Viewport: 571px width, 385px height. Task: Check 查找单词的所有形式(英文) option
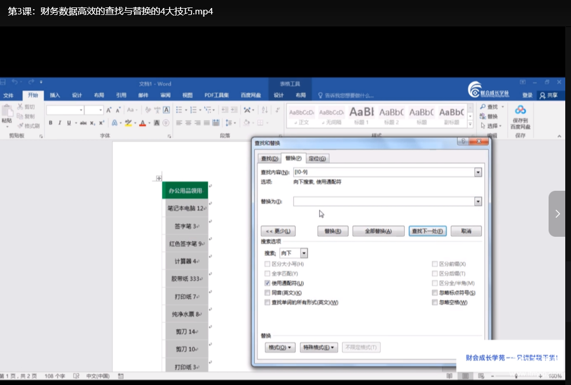tap(267, 302)
